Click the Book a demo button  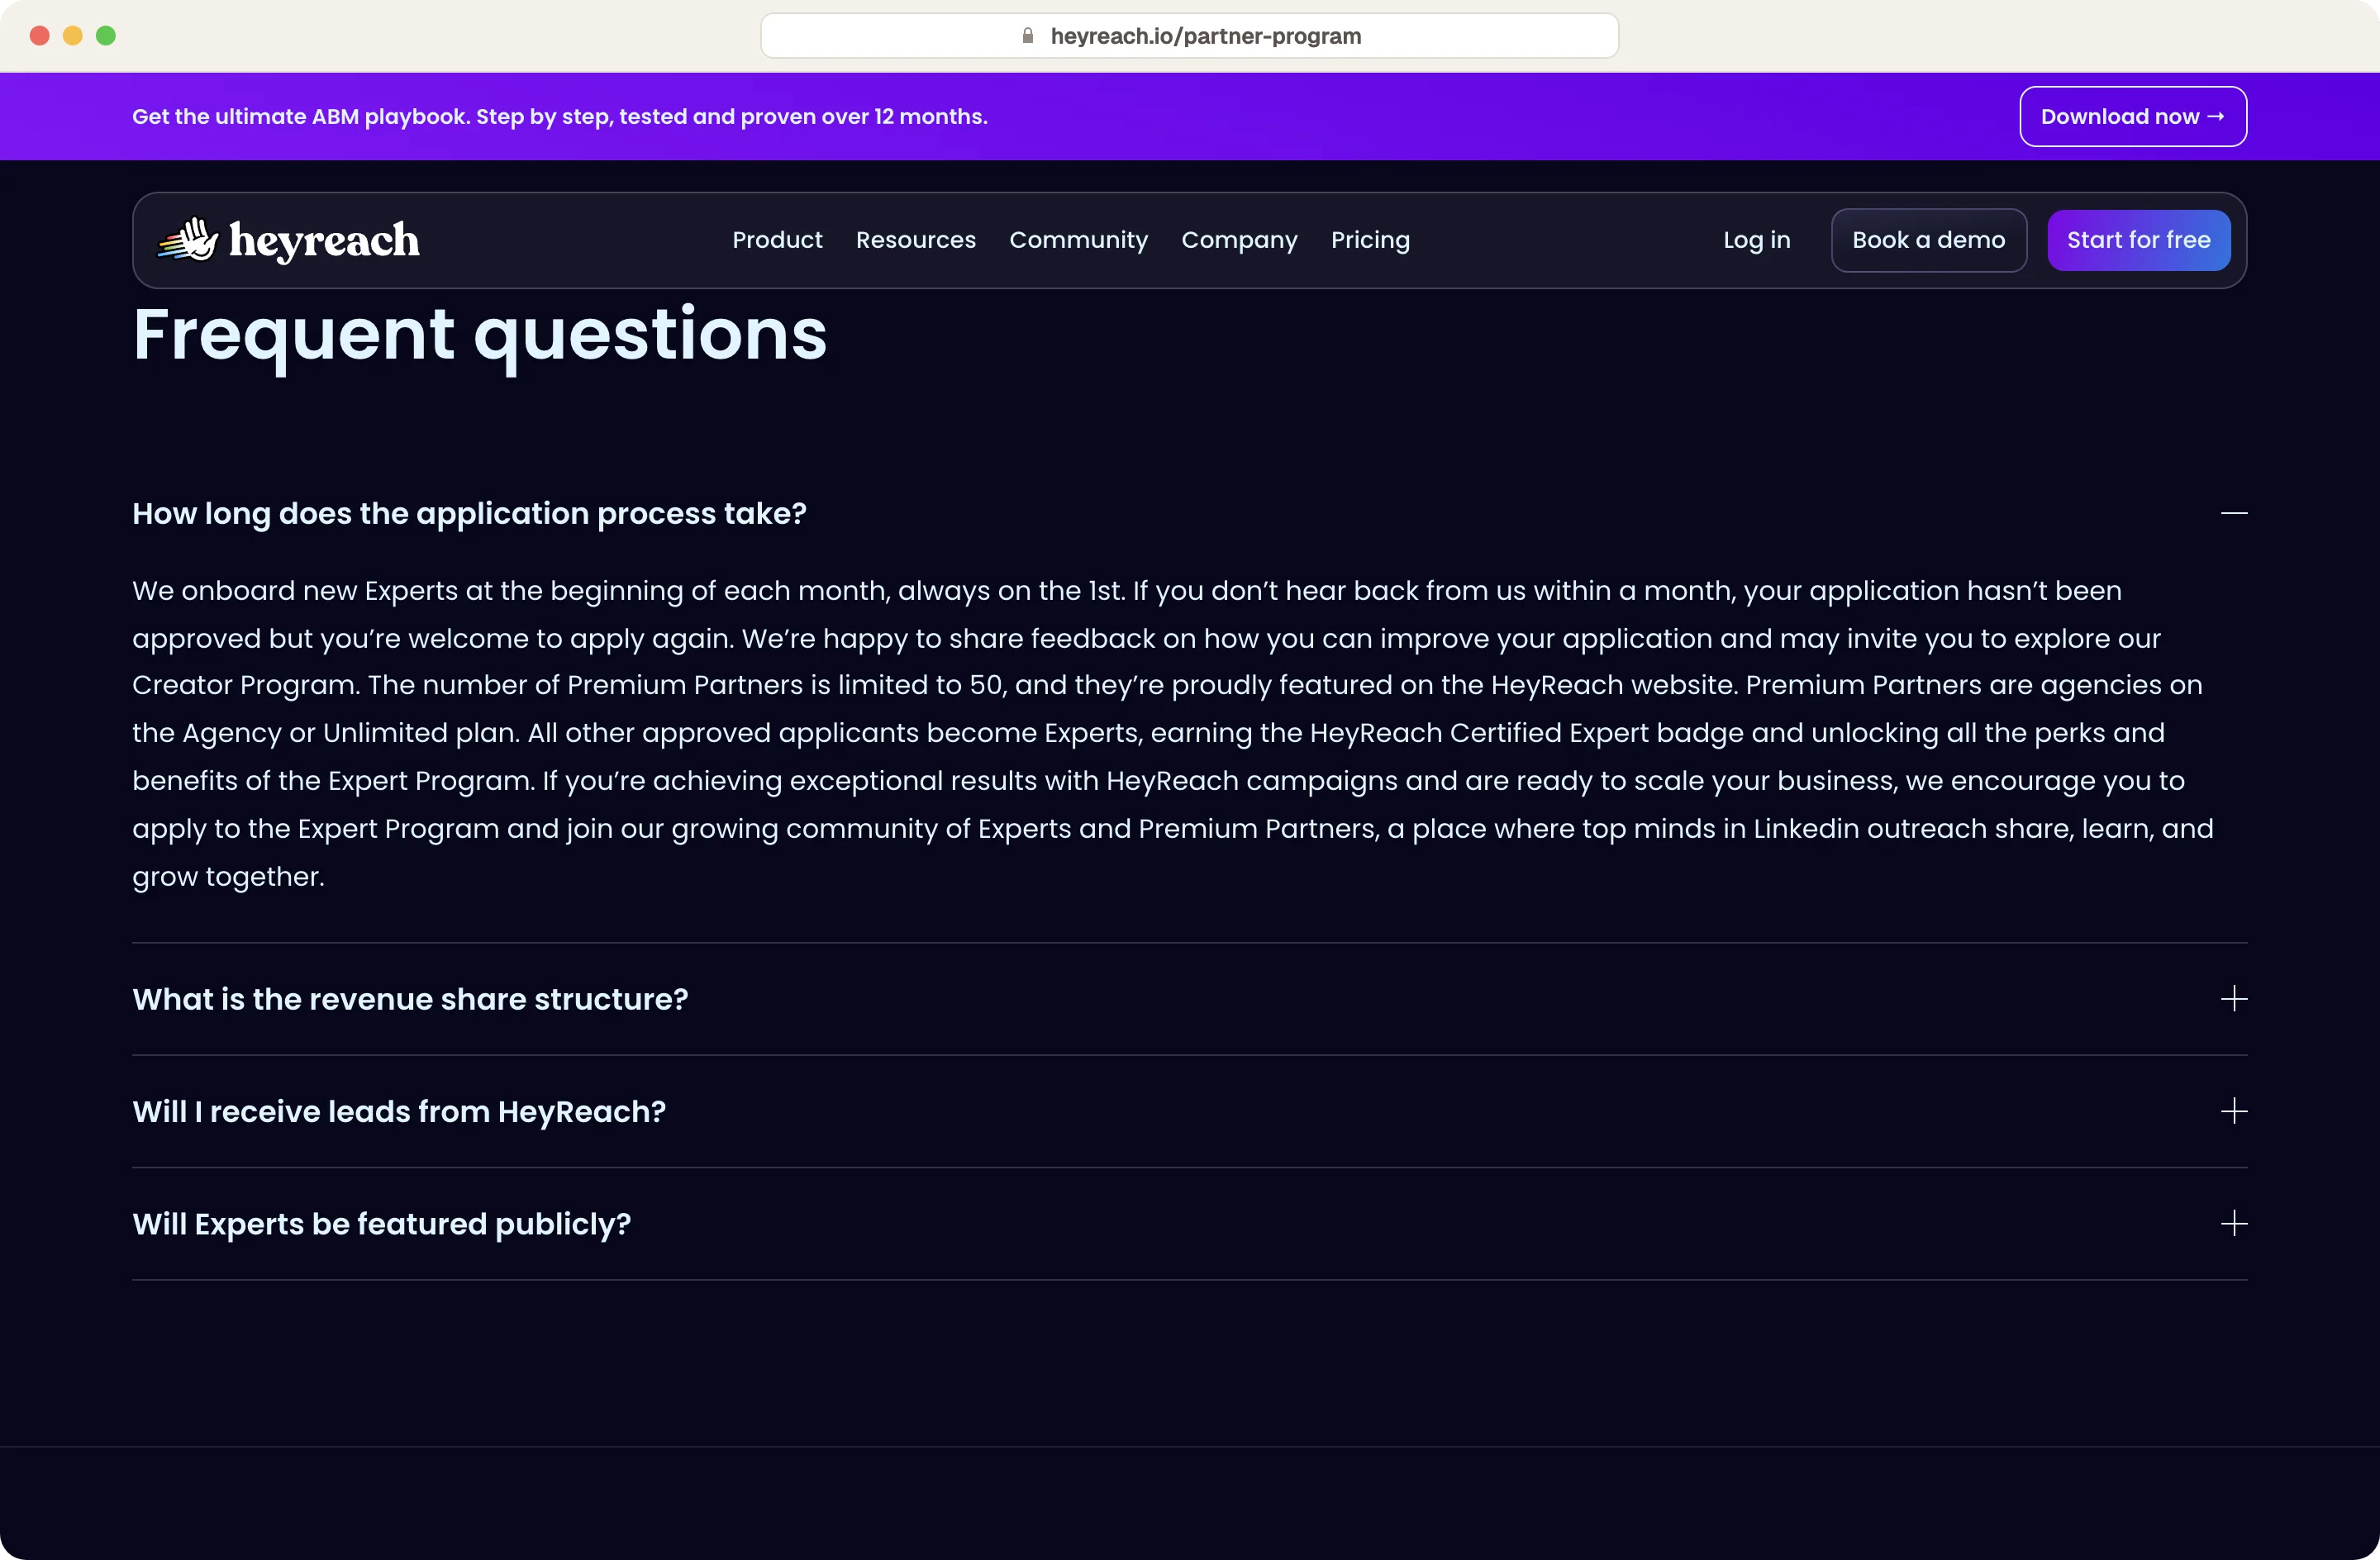coord(1928,240)
